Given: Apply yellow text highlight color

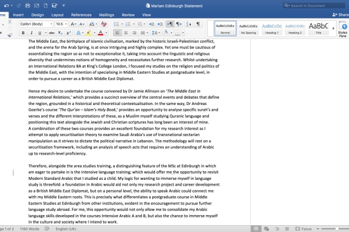Looking at the screenshot, I should pos(89,33).
